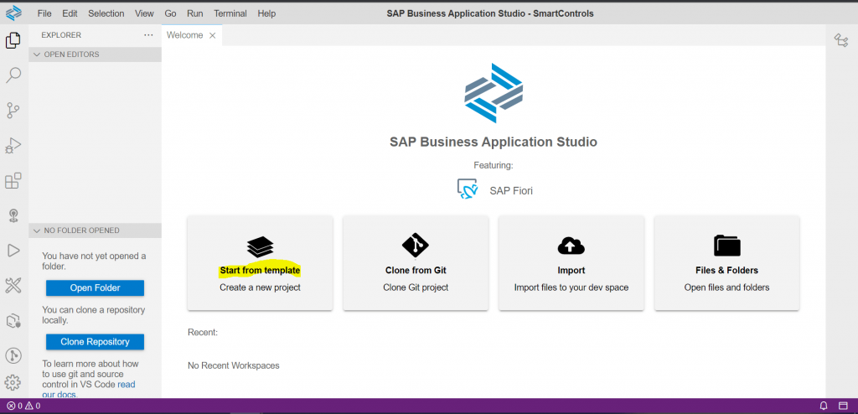Screen dimensions: 858x414
Task: Open the Run menu
Action: point(194,13)
